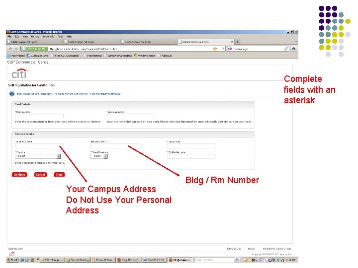Open the History menu
This screenshot has width=358, height=268.
click(35, 36)
